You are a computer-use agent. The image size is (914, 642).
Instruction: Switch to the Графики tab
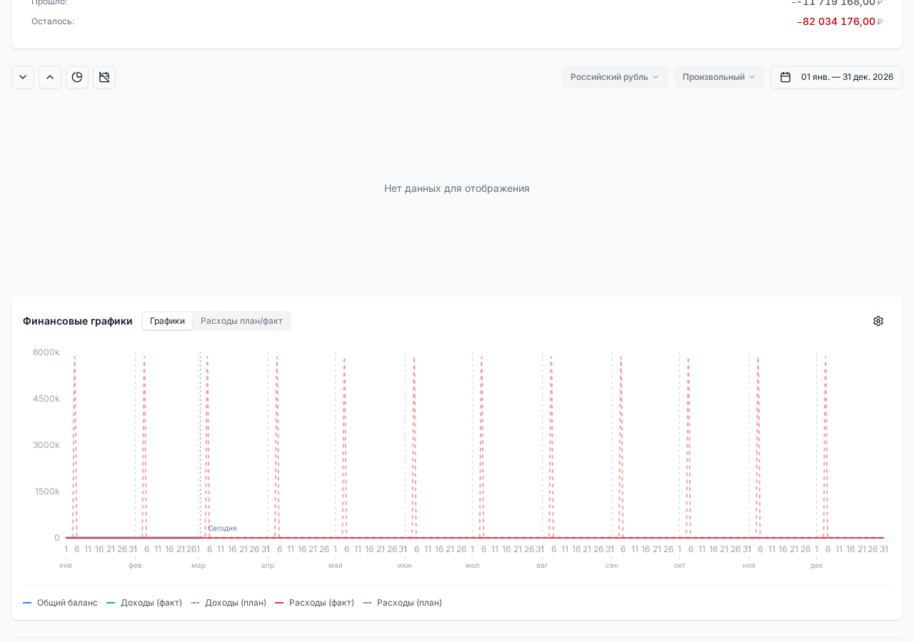[x=167, y=321]
